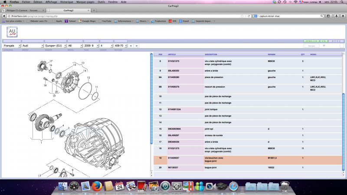Launch Firefox from the dock
Screen dimensions: 347x195
click(x=97, y=186)
